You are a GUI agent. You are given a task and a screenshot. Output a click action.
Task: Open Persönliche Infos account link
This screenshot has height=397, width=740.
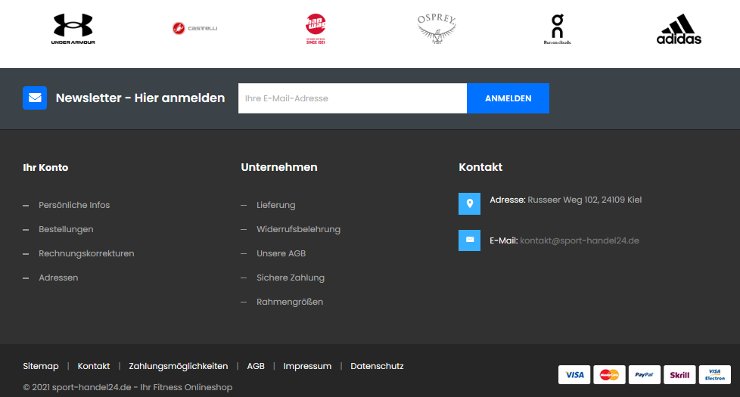pyautogui.click(x=74, y=205)
